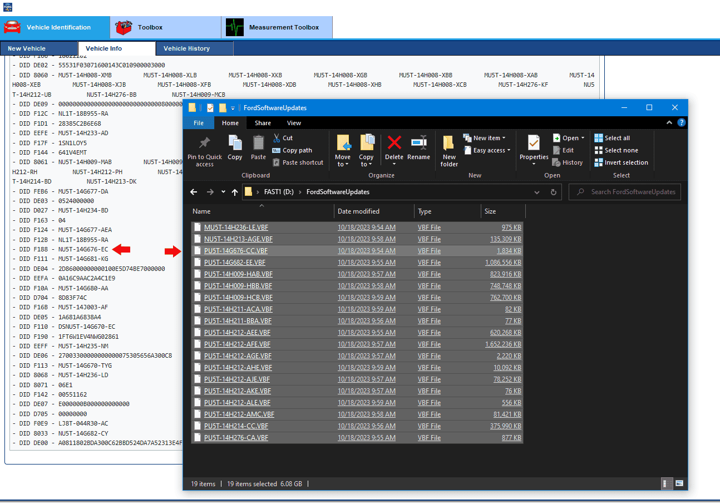
Task: Open Properties using the ribbon icon
Action: tap(533, 149)
